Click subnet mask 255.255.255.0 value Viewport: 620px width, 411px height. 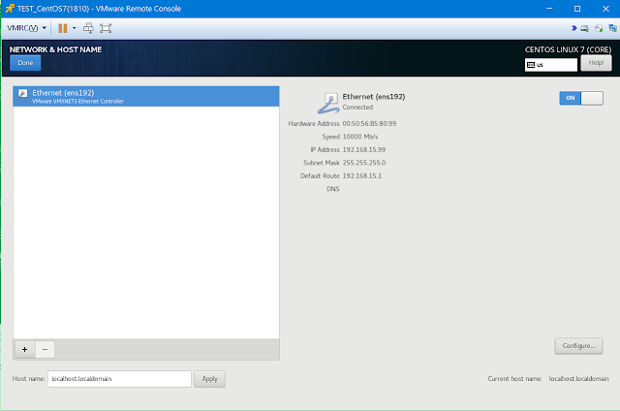(364, 163)
